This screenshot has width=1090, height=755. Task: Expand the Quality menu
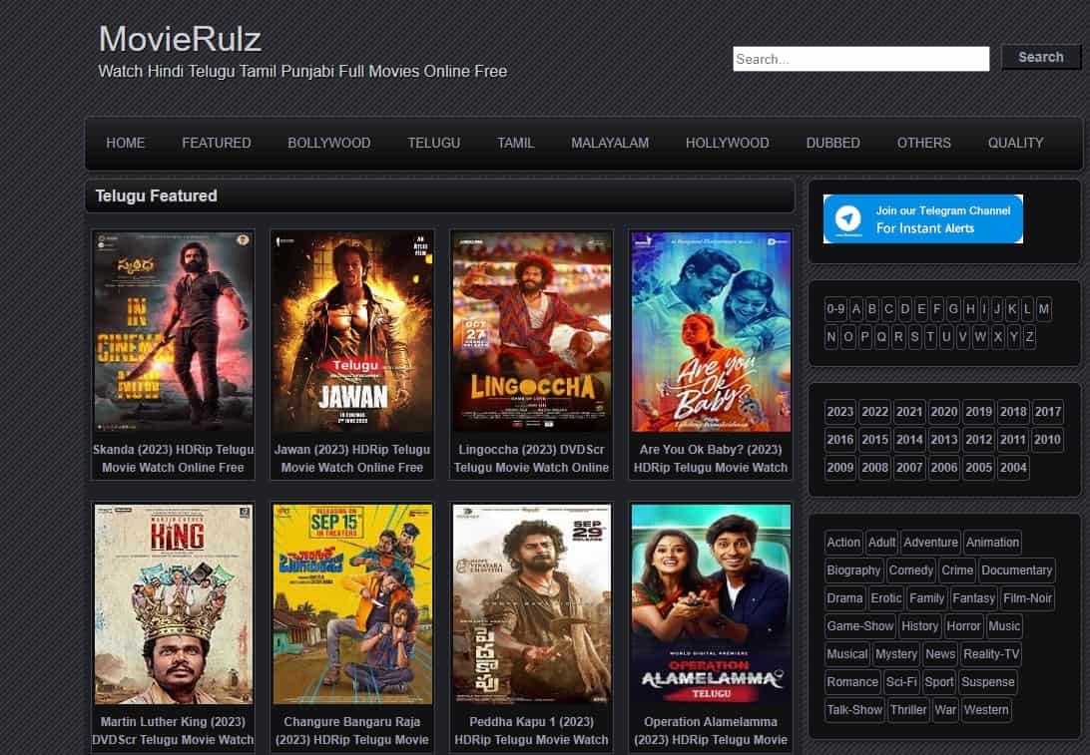pos(1015,143)
